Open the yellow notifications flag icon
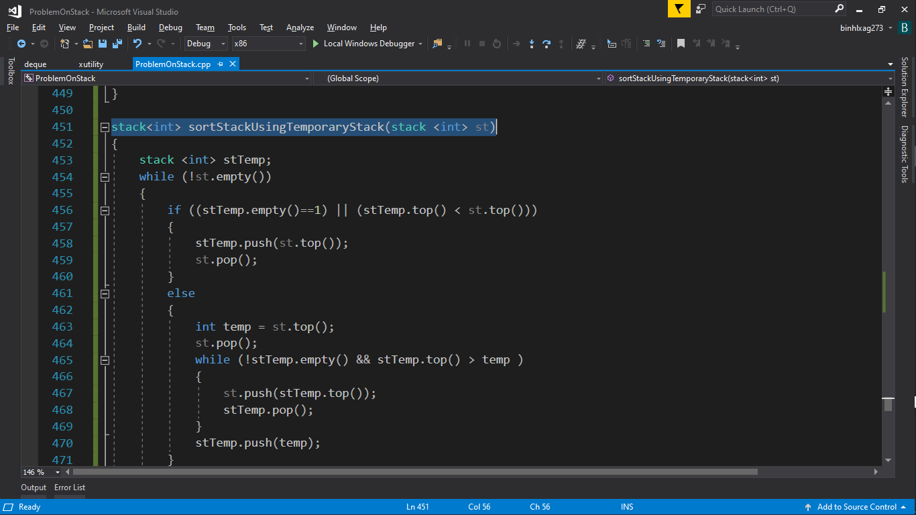 coord(679,9)
